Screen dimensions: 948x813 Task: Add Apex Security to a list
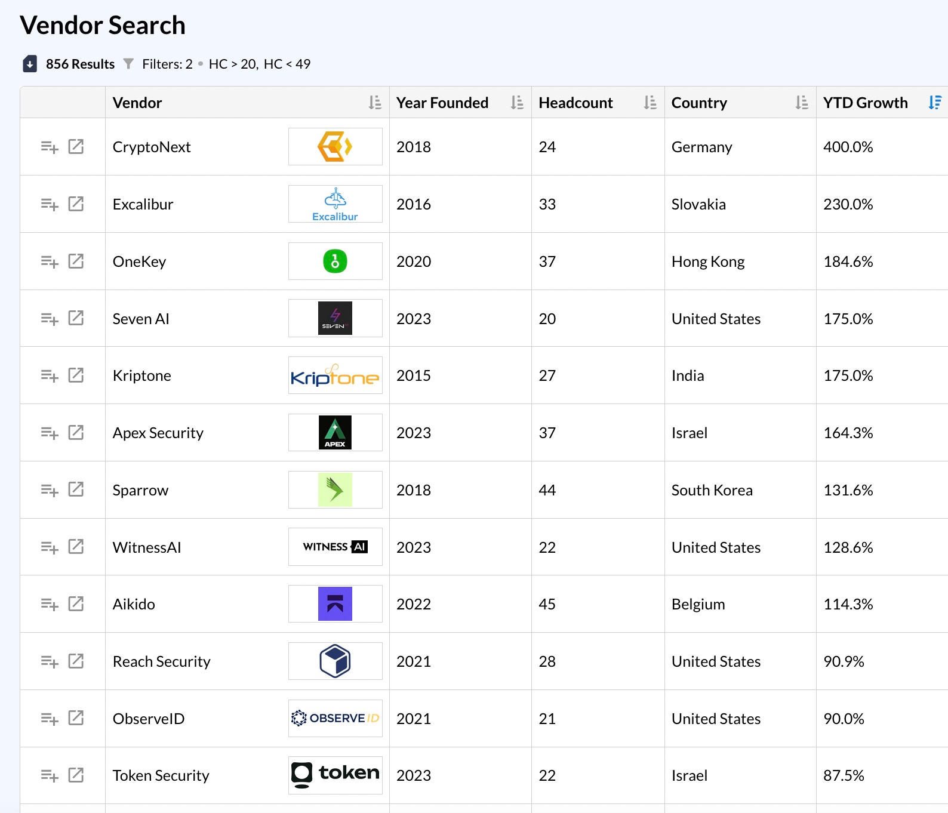click(x=50, y=433)
